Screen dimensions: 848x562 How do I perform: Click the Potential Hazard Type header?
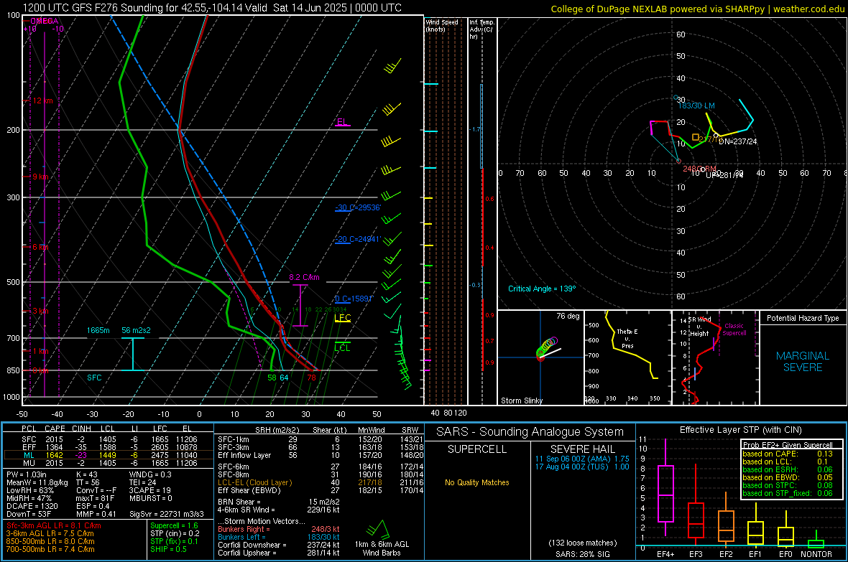pyautogui.click(x=803, y=318)
